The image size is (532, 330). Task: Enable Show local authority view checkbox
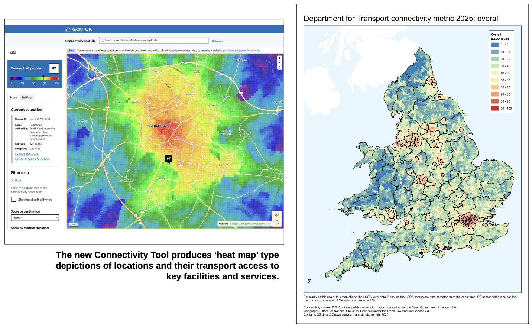tap(14, 200)
